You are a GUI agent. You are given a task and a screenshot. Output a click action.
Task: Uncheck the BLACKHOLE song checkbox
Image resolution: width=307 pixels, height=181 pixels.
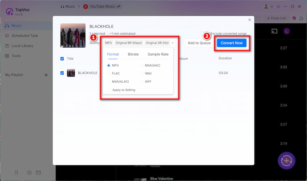62,73
